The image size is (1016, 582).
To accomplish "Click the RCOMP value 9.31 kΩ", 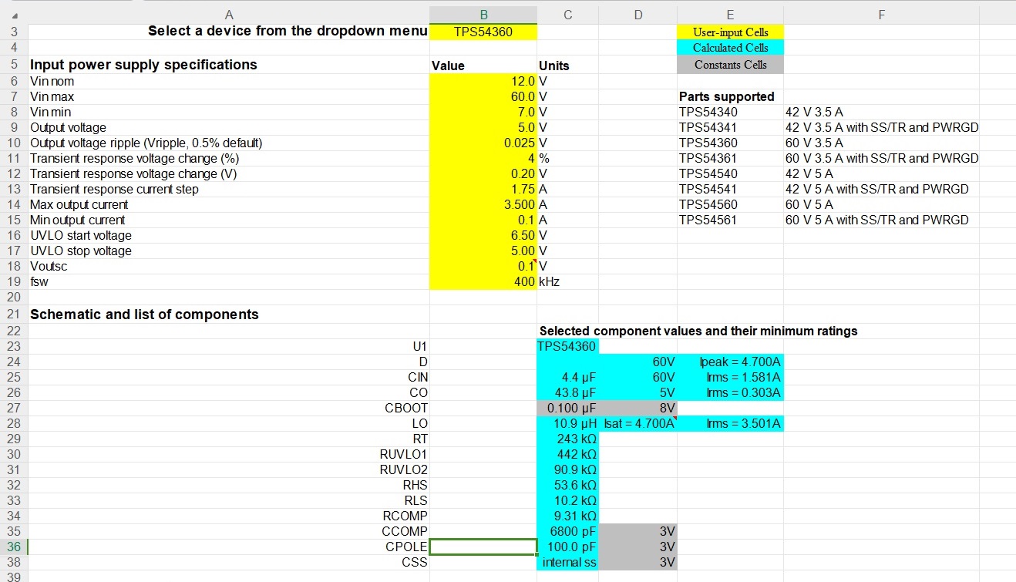I will (568, 516).
